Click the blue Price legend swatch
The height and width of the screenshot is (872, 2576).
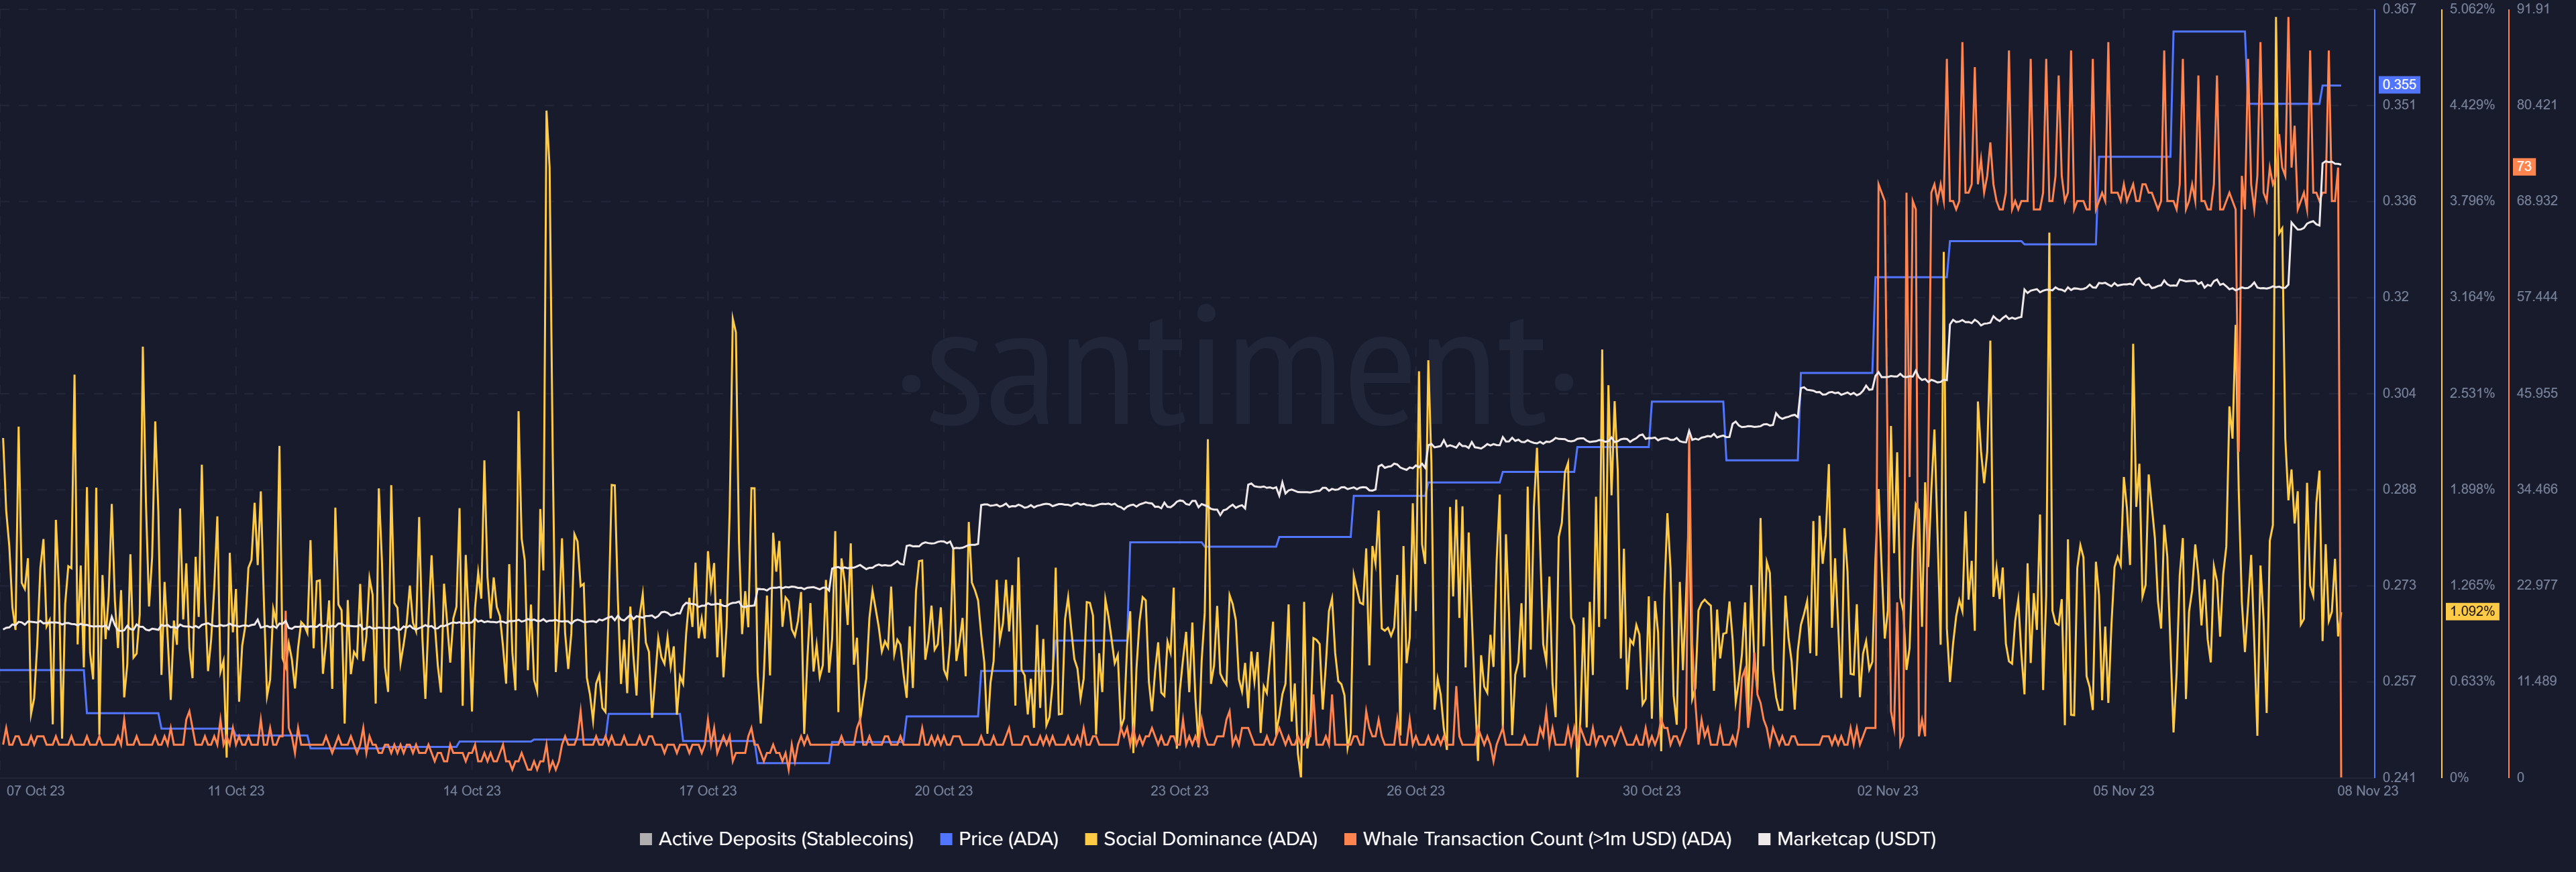tap(946, 839)
